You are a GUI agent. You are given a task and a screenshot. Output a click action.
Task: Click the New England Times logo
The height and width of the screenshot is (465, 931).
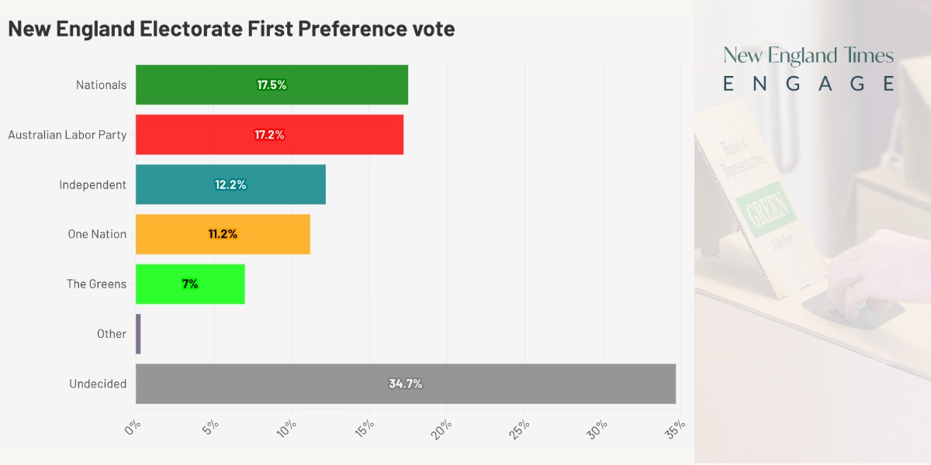click(808, 56)
